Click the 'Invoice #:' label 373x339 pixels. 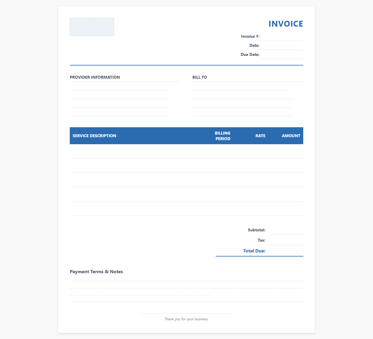point(250,36)
